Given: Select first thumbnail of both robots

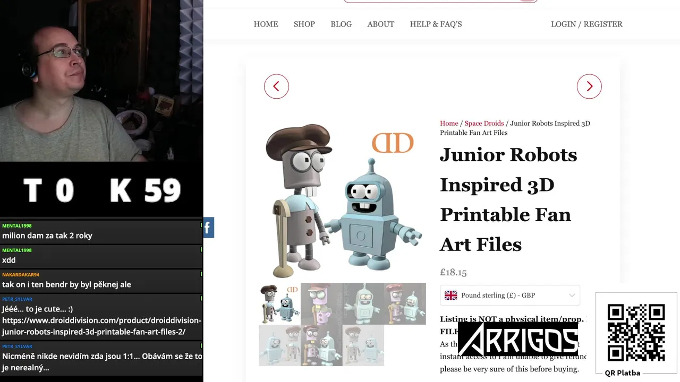Looking at the screenshot, I should 279,303.
